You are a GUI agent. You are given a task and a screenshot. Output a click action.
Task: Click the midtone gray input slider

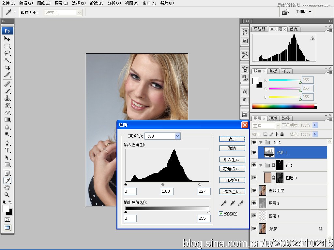coord(163,184)
